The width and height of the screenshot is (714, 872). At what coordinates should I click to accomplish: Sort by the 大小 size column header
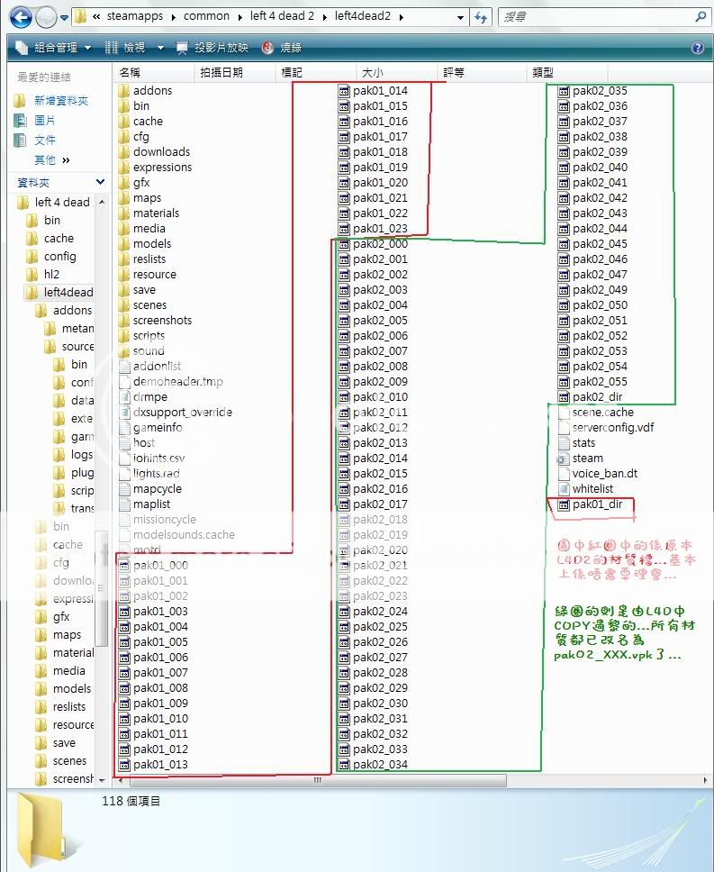click(x=373, y=72)
